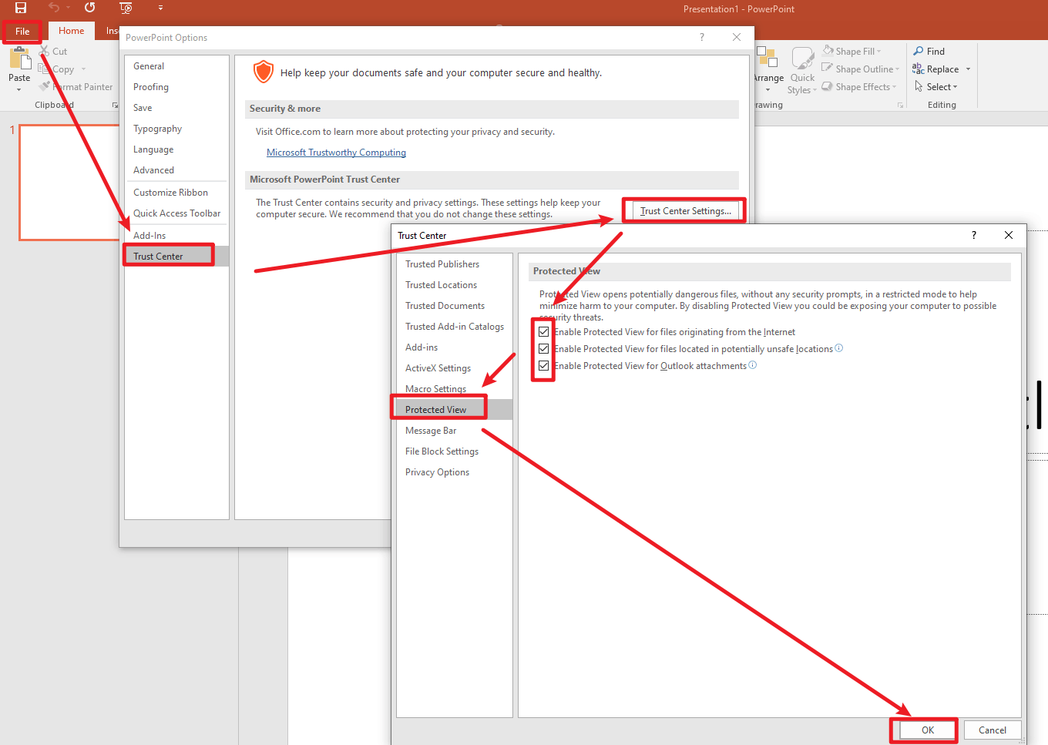The image size is (1048, 745).
Task: Start slideshow from beginning icon
Action: coord(126,8)
